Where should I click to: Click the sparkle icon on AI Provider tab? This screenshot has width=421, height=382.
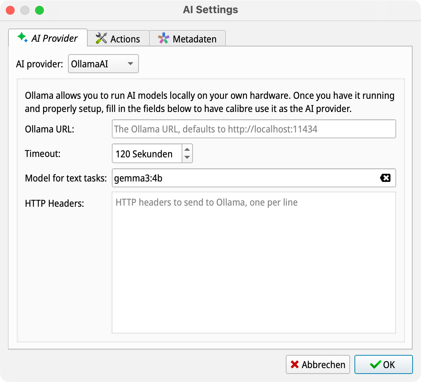(22, 38)
